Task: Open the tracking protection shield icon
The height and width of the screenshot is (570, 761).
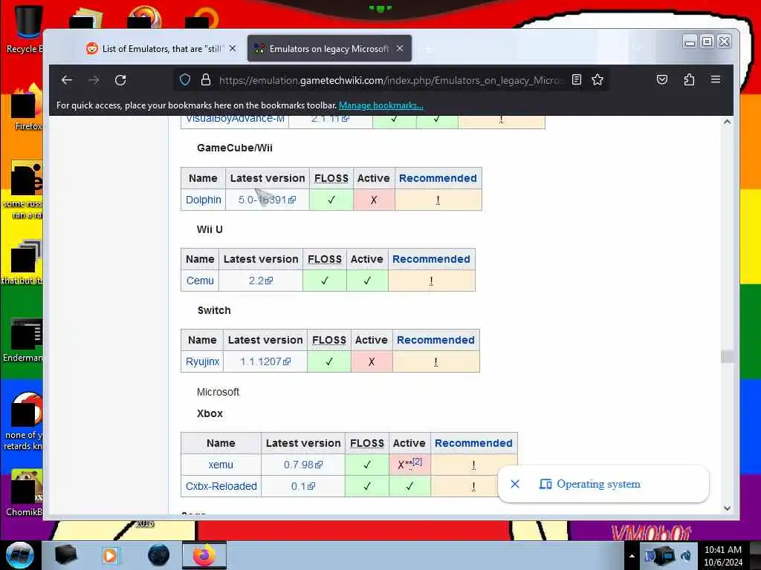Action: click(x=185, y=79)
